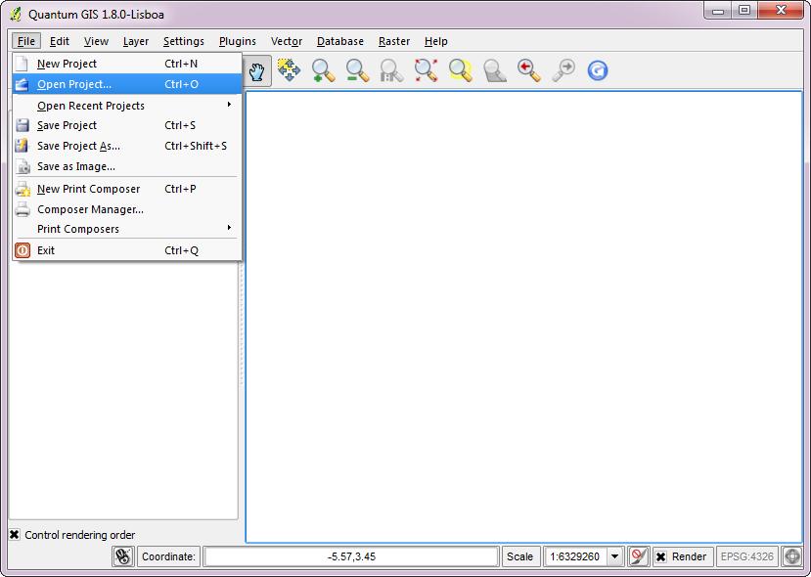
Task: Click the Composer Manager printer icon
Action: (23, 209)
